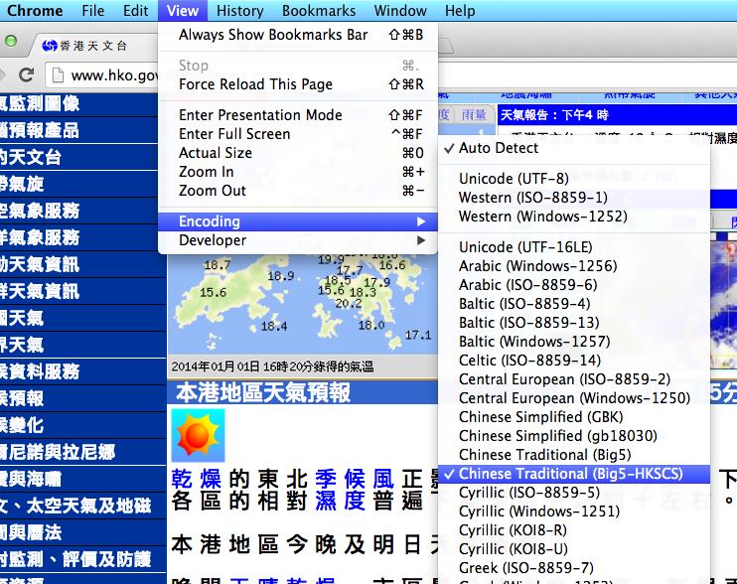Image resolution: width=737 pixels, height=584 pixels.
Task: Open the 濕度 link in forecast
Action: 341,501
